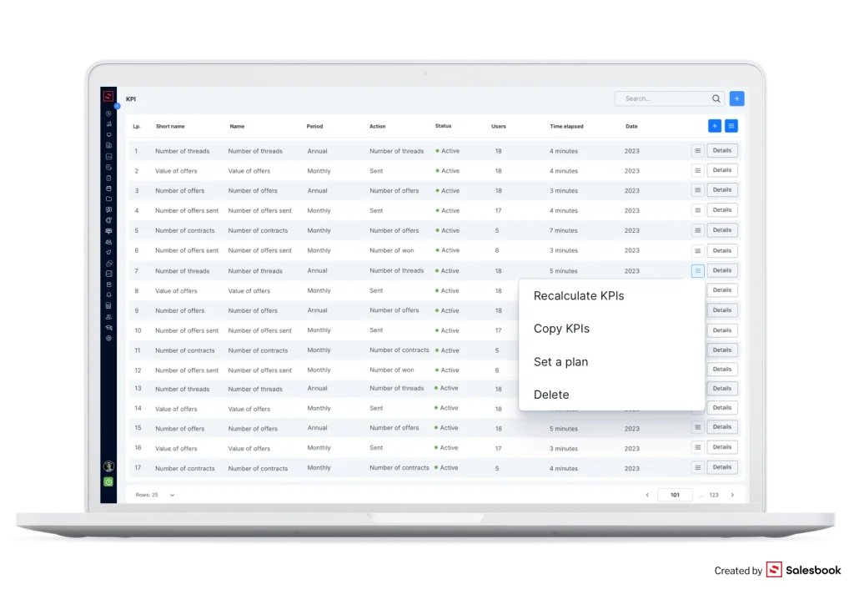Open Details for row 17
This screenshot has height=589, width=854.
point(722,467)
